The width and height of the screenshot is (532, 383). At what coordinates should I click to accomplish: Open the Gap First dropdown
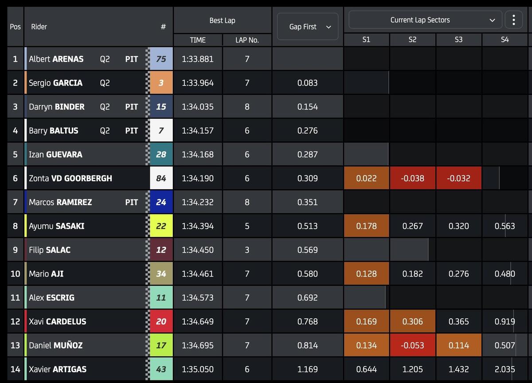pyautogui.click(x=308, y=27)
